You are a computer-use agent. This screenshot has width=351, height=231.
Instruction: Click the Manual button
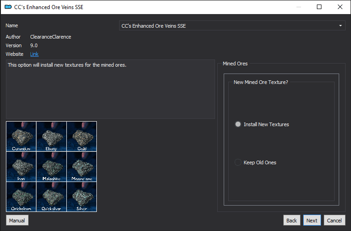tap(17, 221)
